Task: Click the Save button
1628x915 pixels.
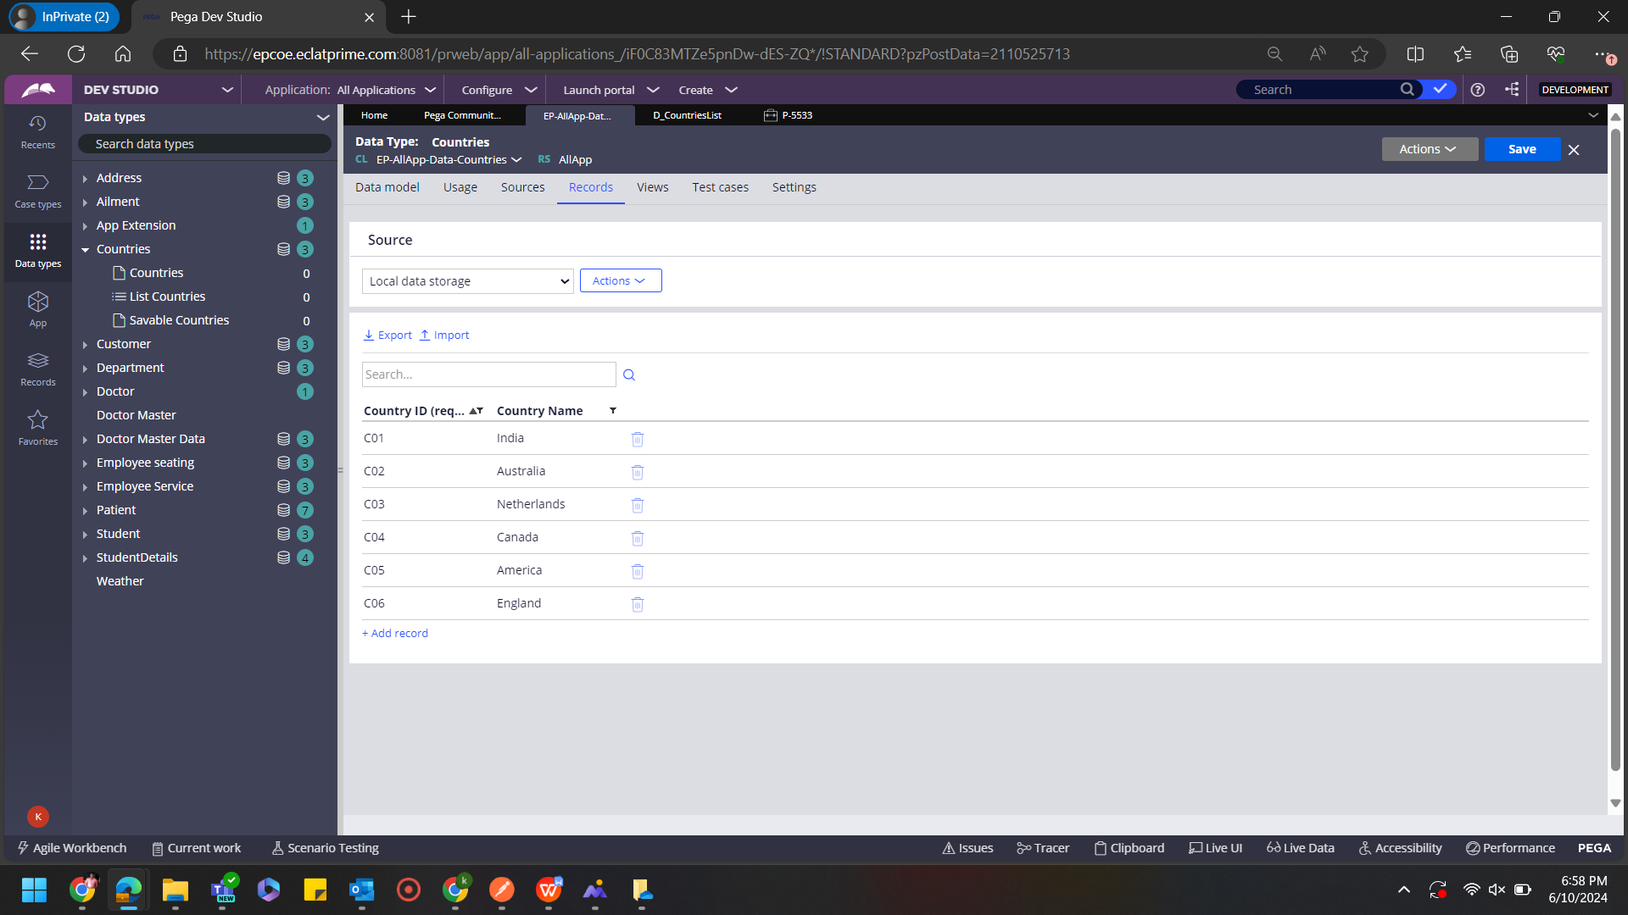Action: click(x=1523, y=148)
